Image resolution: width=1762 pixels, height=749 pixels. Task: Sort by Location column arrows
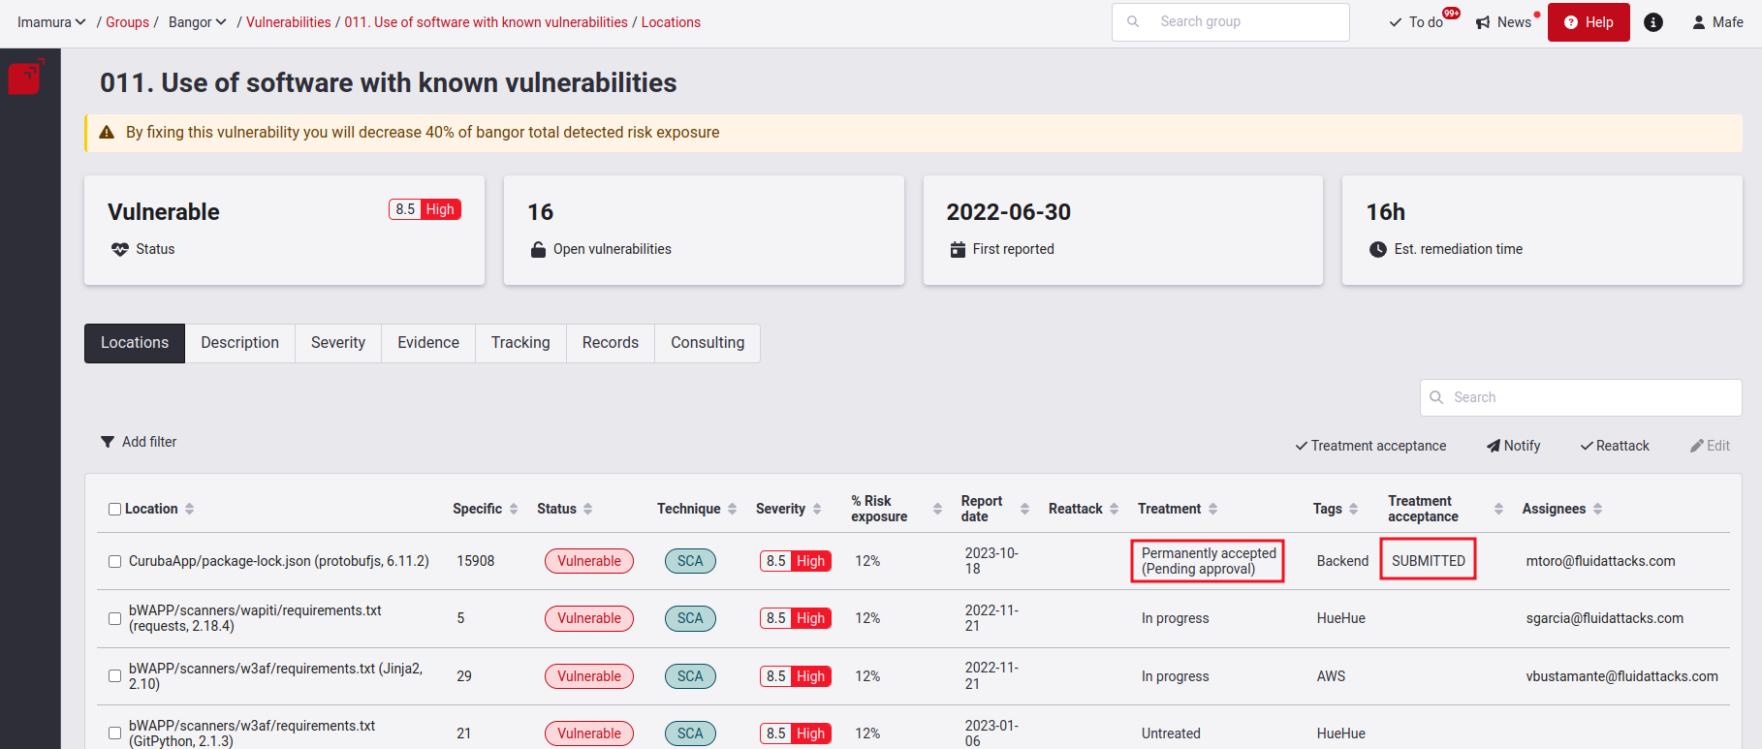tap(189, 509)
